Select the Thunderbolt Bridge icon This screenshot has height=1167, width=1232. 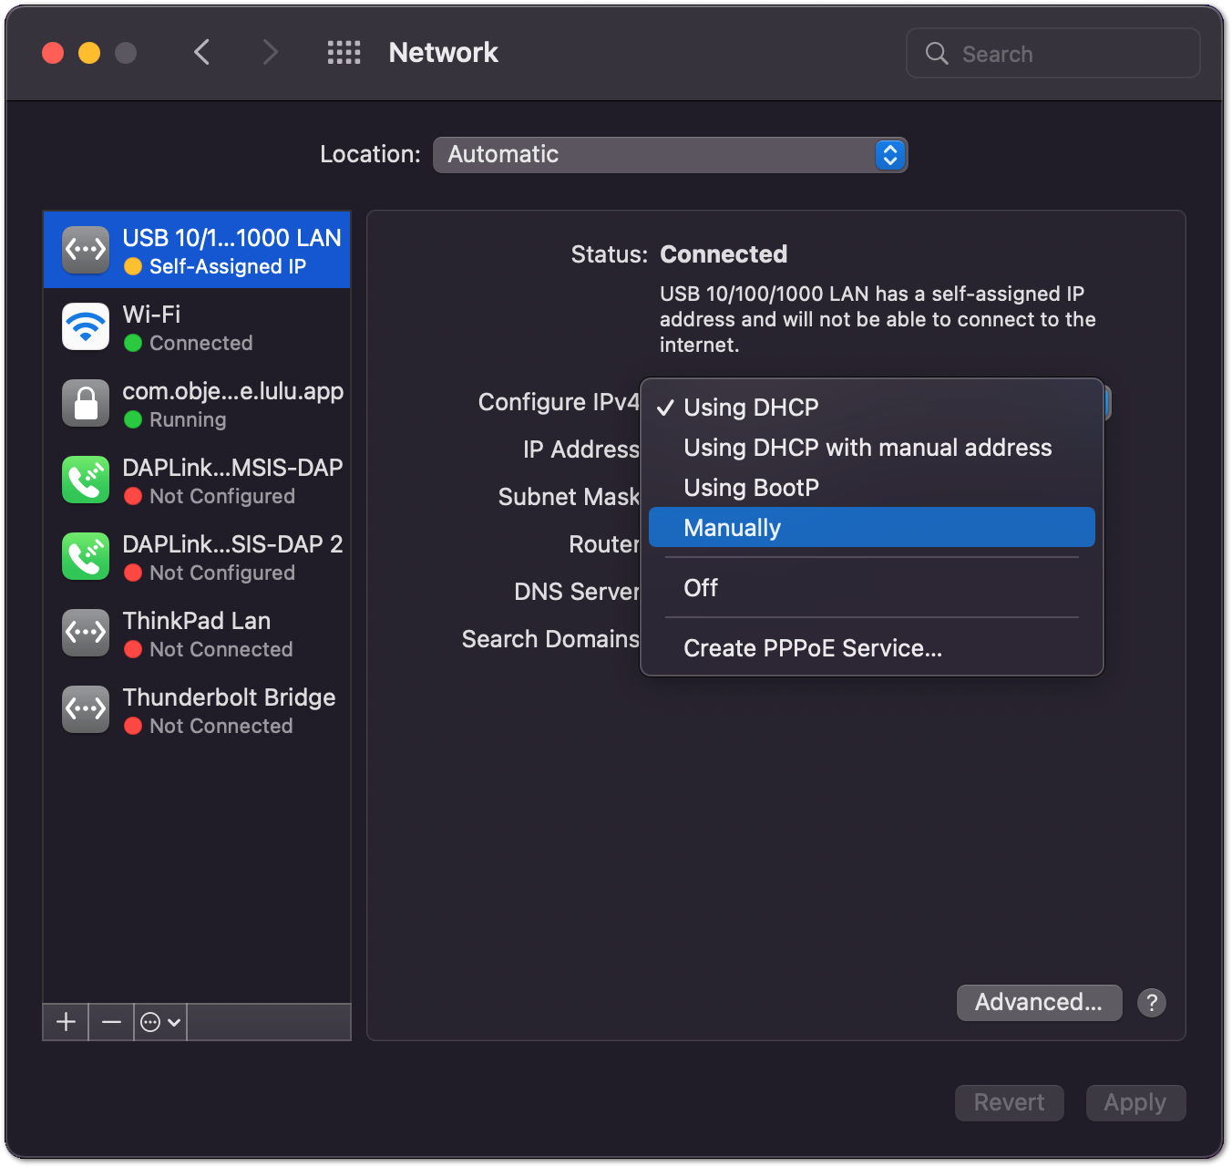(86, 709)
